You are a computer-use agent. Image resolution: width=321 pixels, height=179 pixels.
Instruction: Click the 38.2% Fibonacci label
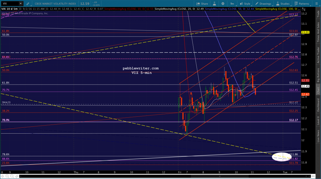tap(6, 111)
